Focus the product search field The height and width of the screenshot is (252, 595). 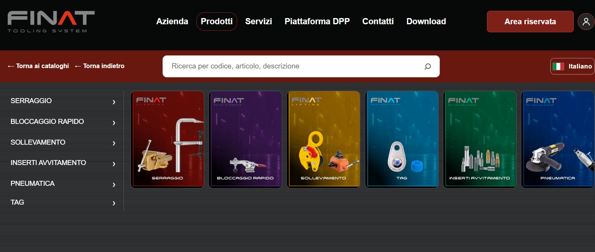pos(301,66)
